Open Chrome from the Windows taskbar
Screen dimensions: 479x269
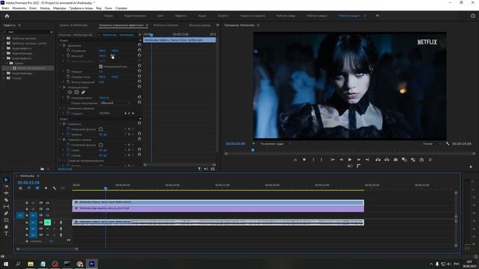[80, 264]
